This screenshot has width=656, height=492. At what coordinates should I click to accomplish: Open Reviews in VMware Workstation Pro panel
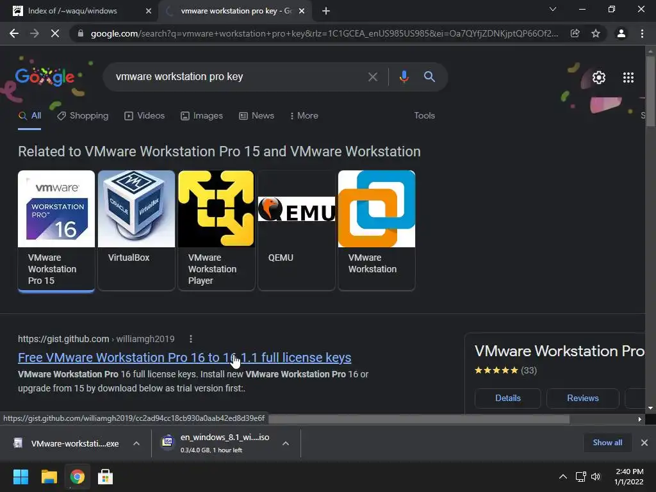583,398
